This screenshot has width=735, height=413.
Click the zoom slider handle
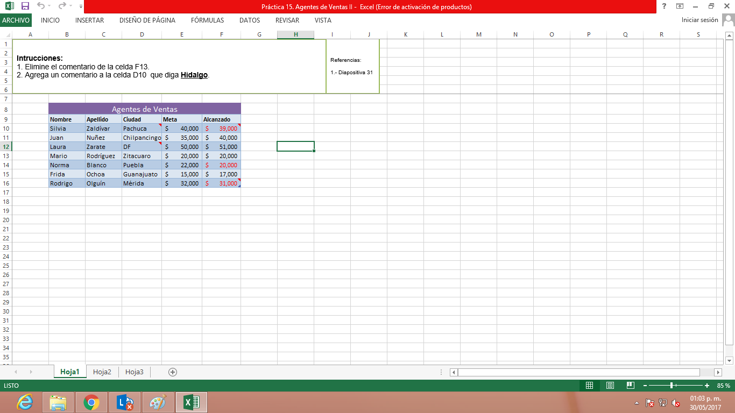pos(672,386)
